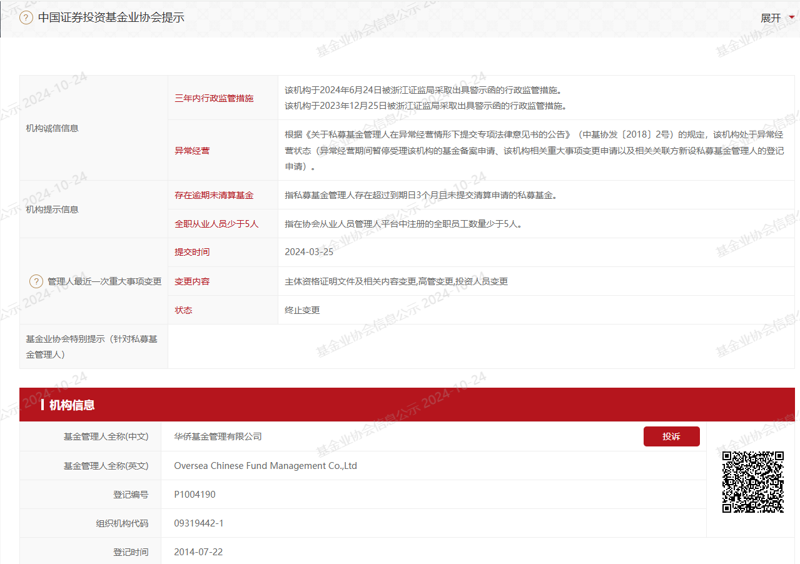This screenshot has width=800, height=564.
Task: Click the registration number P1004190
Action: (x=195, y=495)
